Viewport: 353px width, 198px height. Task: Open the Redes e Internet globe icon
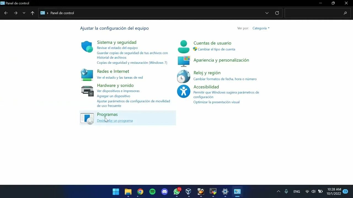[x=87, y=75]
